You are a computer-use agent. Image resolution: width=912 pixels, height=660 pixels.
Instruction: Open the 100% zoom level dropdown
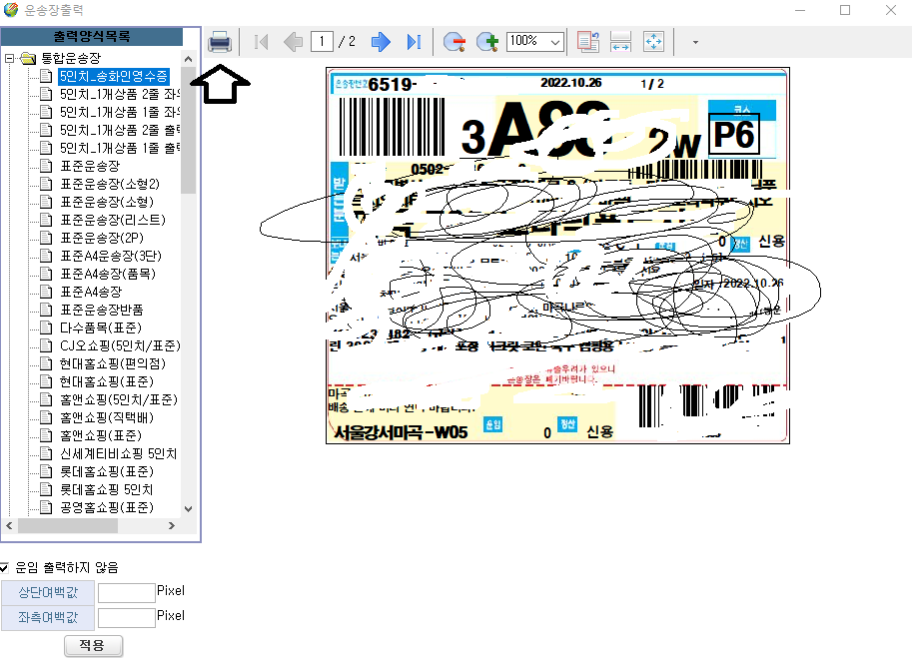tap(555, 42)
